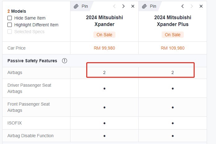Move Xpander Plus column left with arrow

pos(182,6)
